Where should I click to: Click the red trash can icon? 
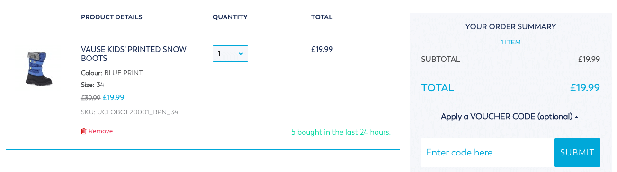[84, 131]
